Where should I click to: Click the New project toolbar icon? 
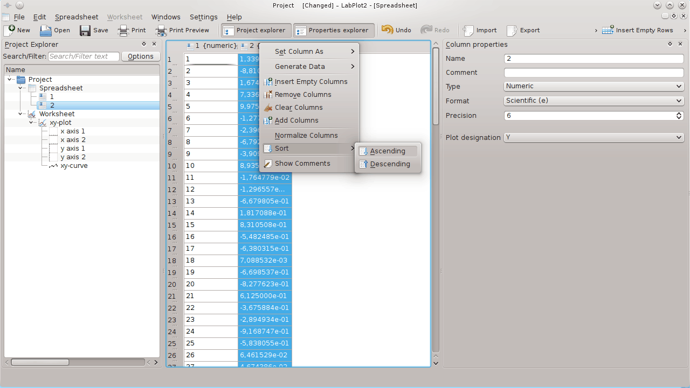(9, 30)
